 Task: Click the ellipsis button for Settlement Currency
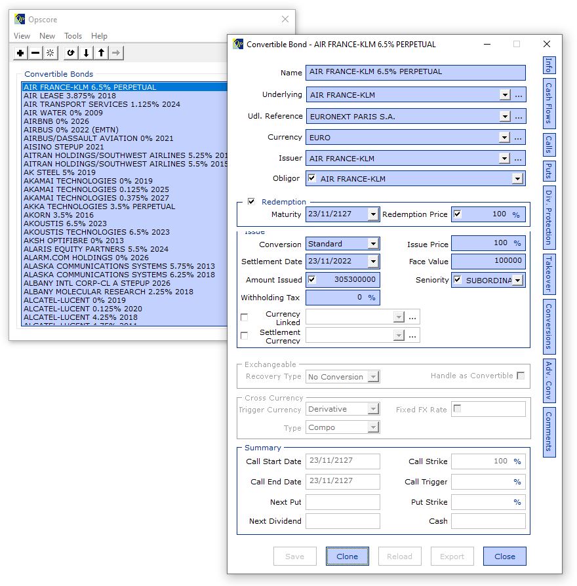click(412, 335)
